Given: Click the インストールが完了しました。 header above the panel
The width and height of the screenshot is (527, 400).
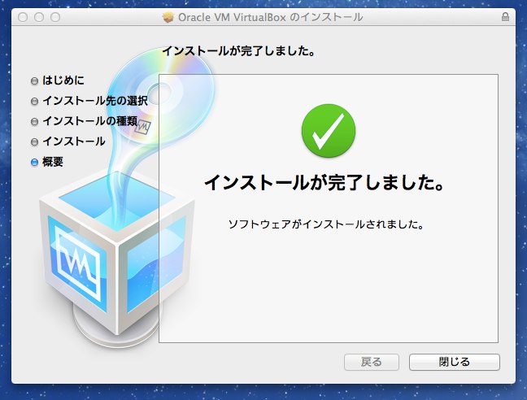Looking at the screenshot, I should (238, 51).
